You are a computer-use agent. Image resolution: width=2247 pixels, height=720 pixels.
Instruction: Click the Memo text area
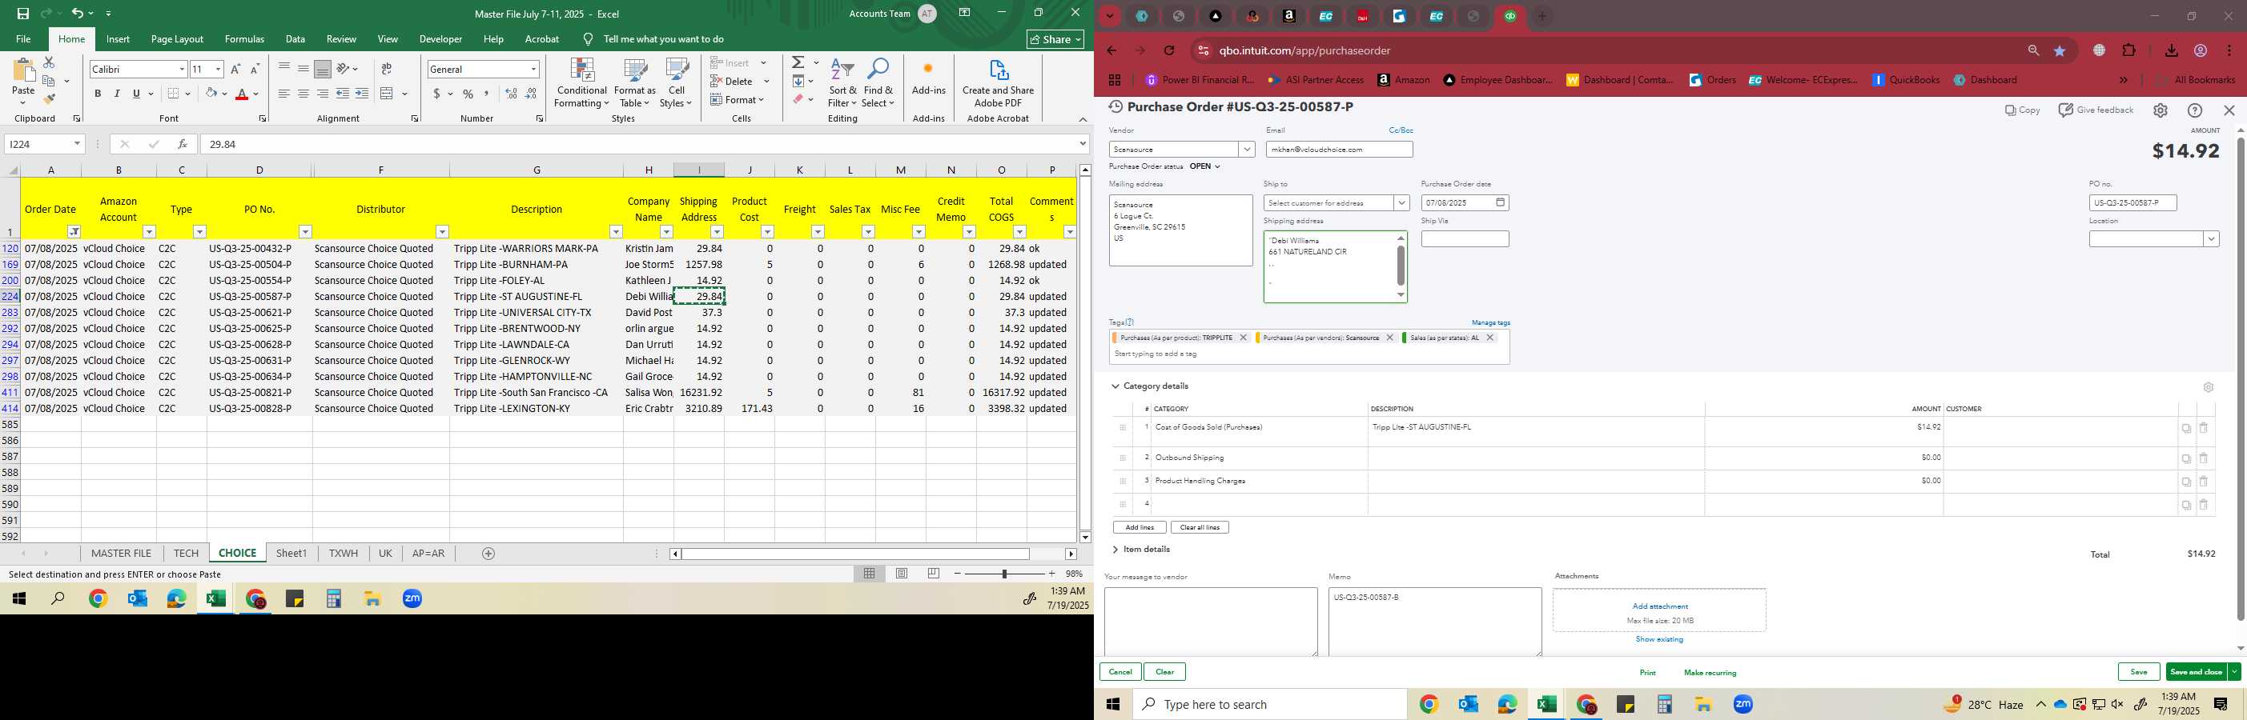click(x=1435, y=622)
